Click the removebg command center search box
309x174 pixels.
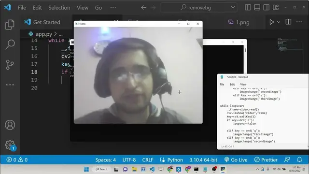pyautogui.click(x=199, y=8)
